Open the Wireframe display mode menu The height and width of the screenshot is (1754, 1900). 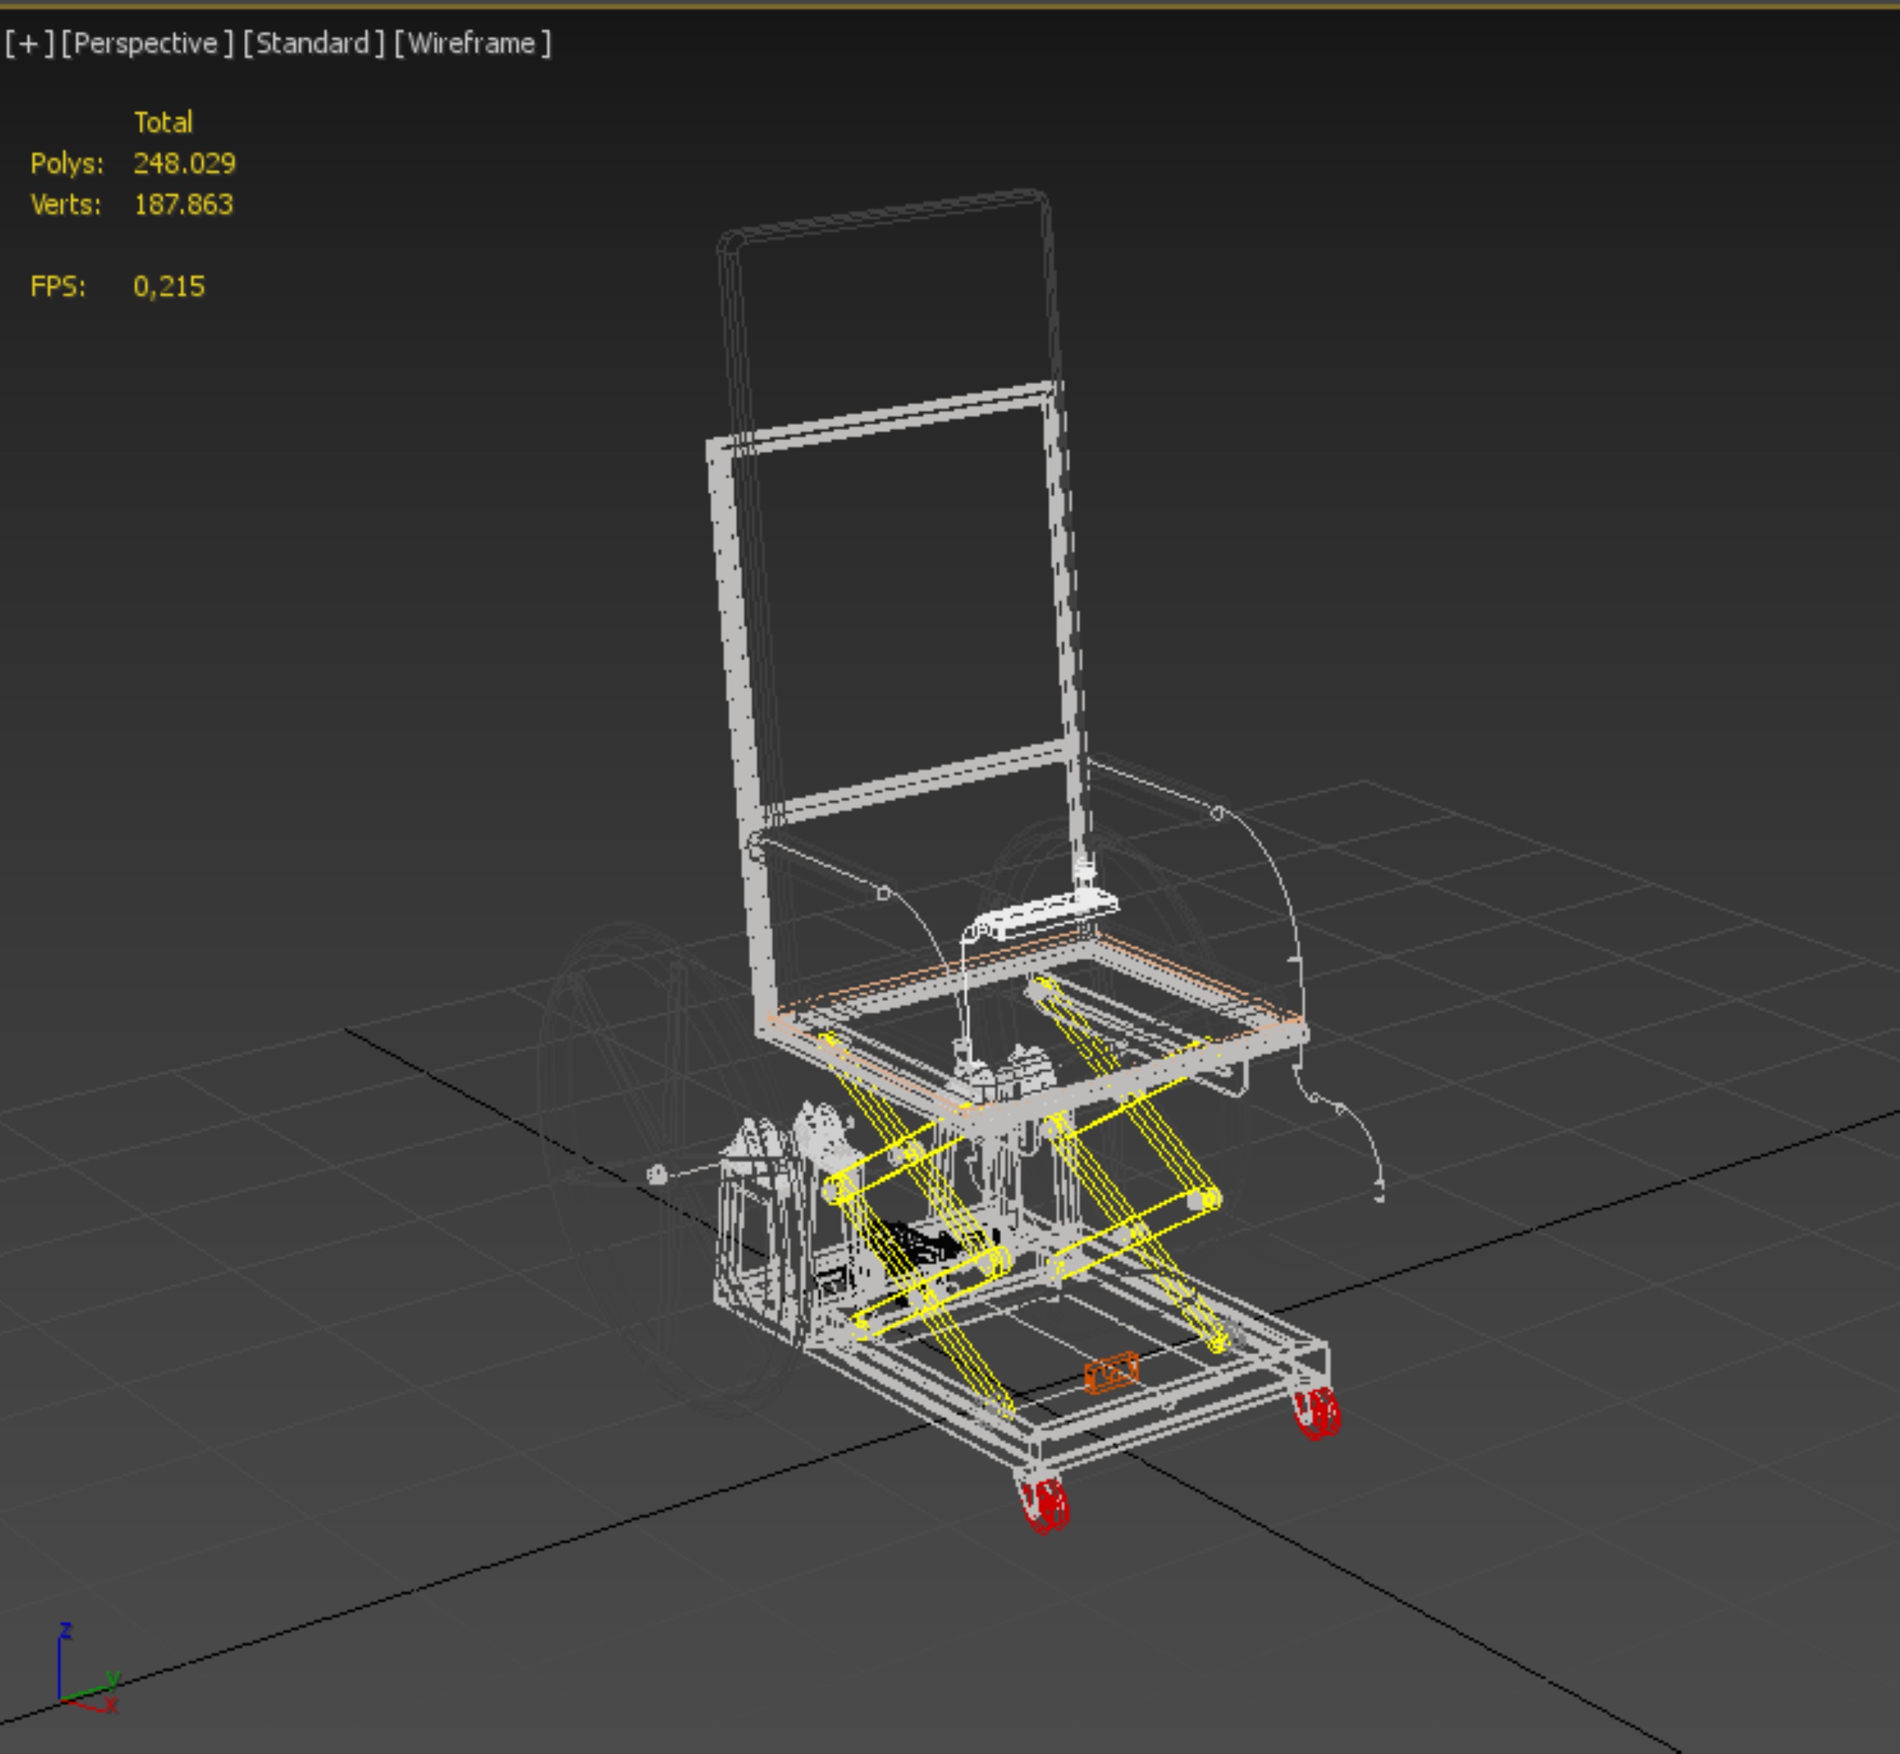click(x=472, y=43)
